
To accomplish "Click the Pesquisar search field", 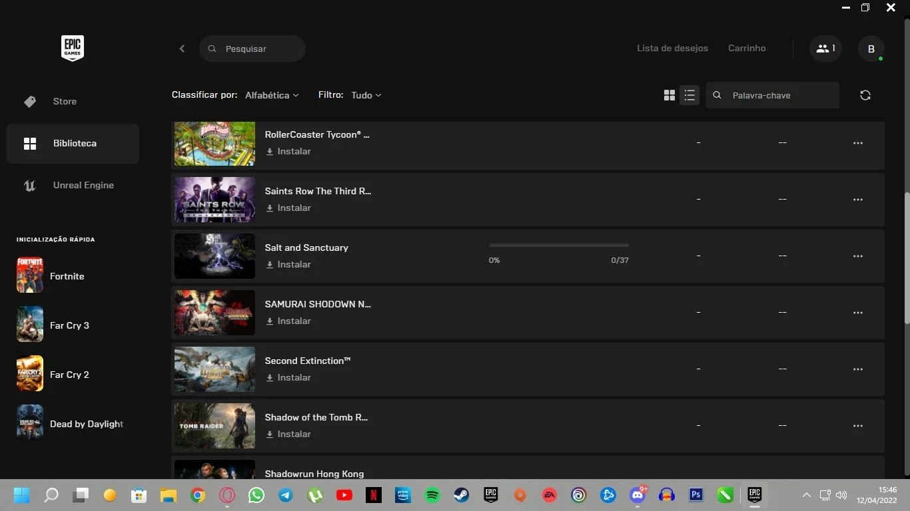I will click(x=252, y=49).
